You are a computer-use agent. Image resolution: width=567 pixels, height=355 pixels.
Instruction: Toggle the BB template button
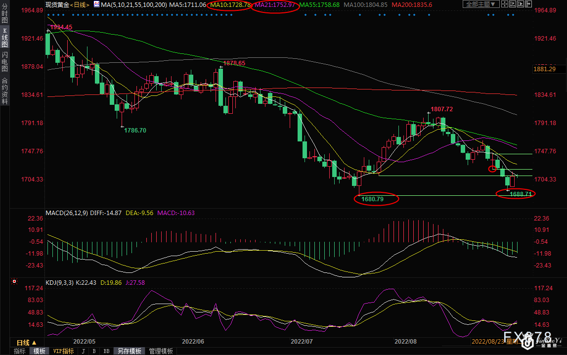click(106, 351)
